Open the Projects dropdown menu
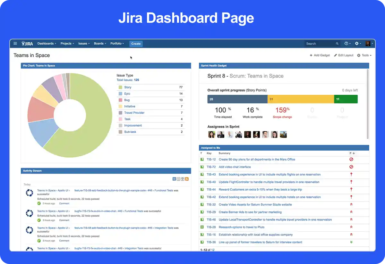 (67, 44)
